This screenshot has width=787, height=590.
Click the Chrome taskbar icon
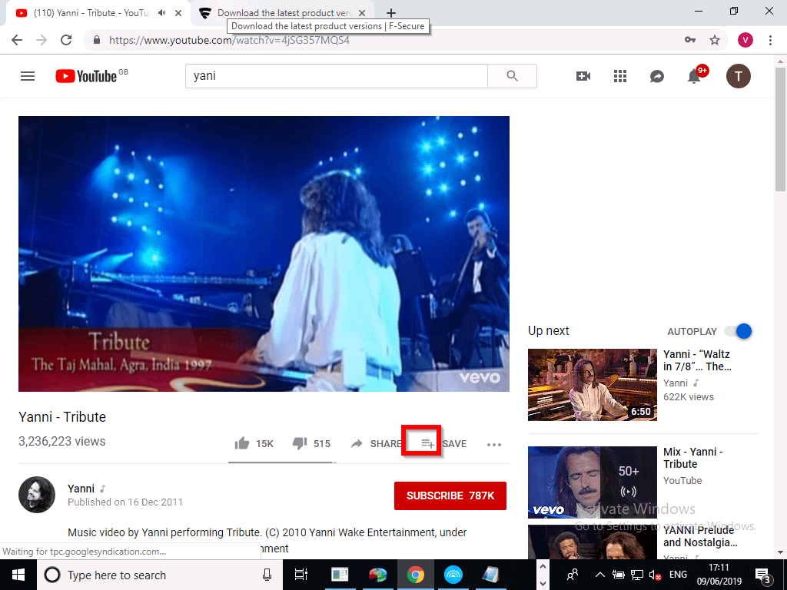pyautogui.click(x=416, y=575)
